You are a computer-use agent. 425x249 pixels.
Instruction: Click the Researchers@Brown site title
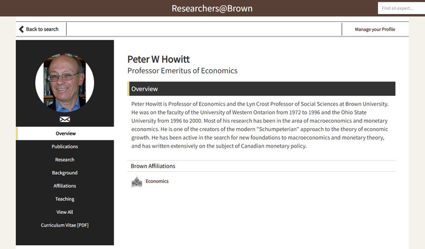coord(212,9)
